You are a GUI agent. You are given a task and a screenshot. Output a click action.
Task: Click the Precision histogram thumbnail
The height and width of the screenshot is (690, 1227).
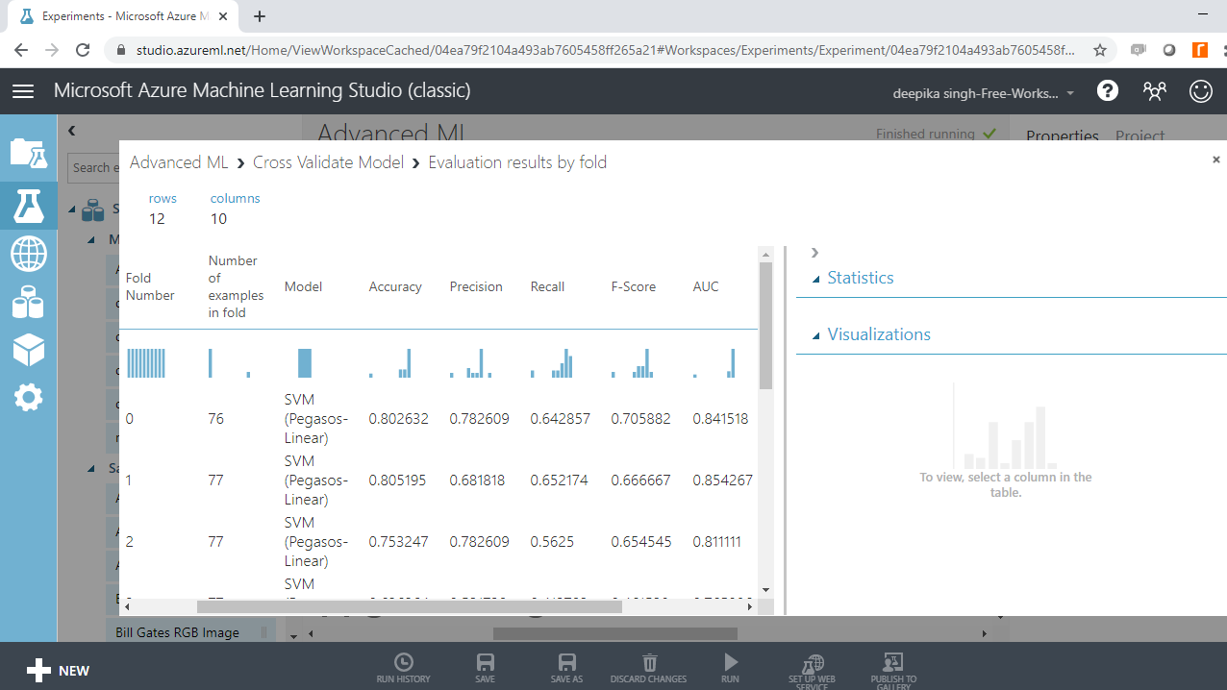pyautogui.click(x=471, y=363)
